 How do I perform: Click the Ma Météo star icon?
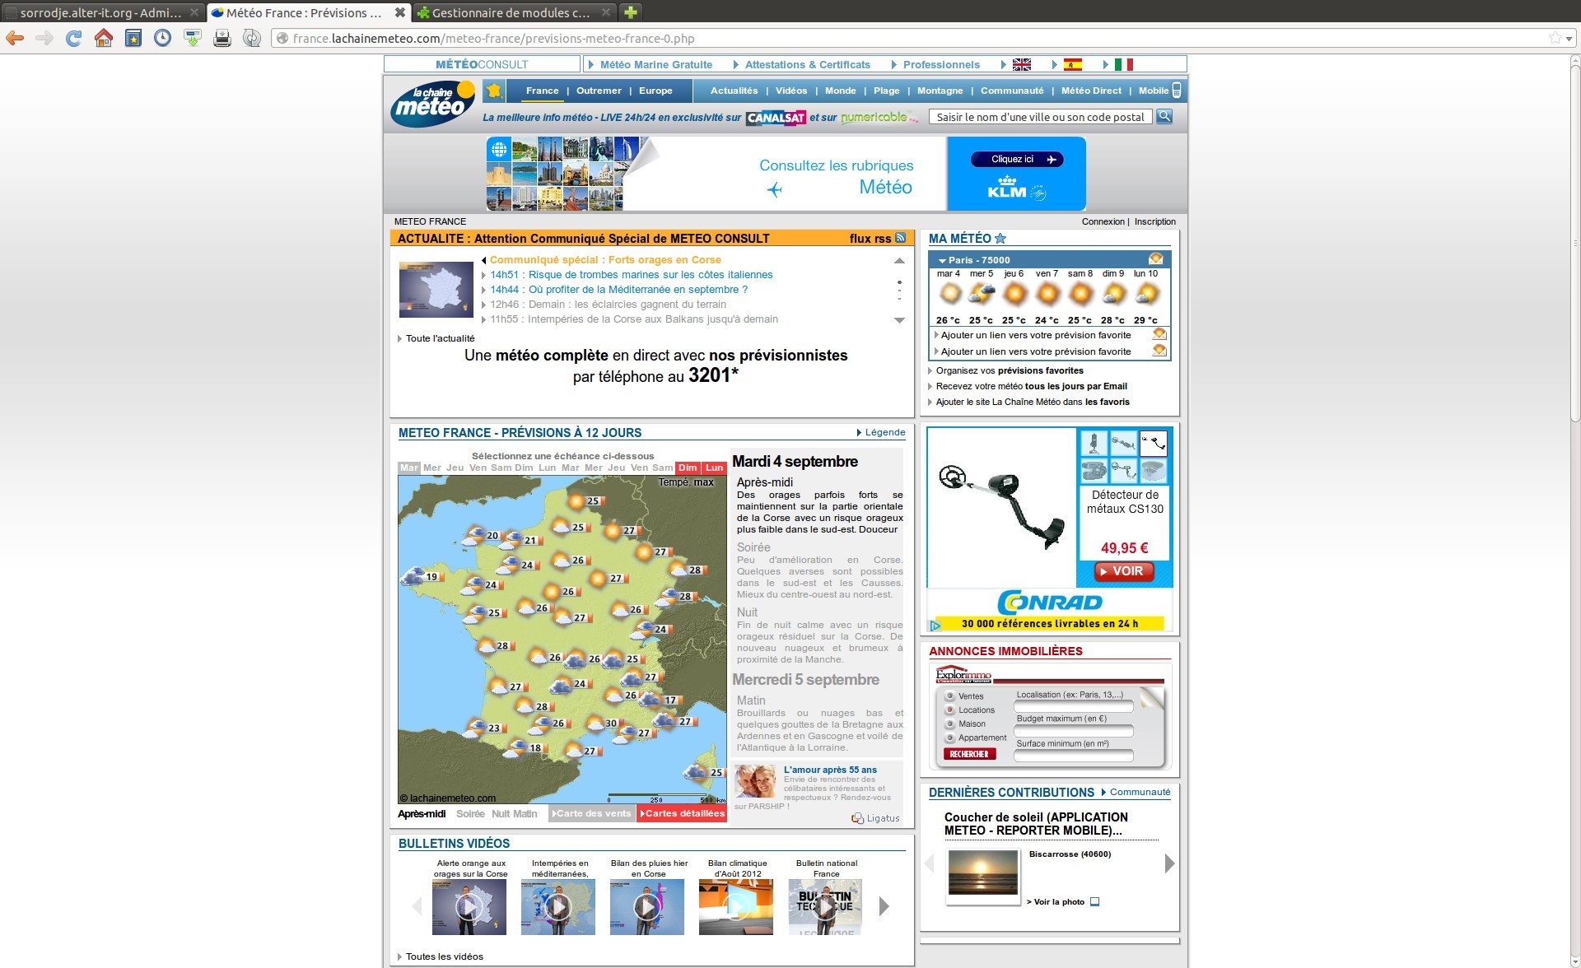(x=1000, y=238)
